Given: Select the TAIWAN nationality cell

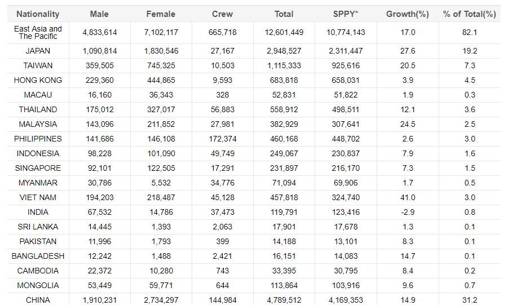Looking at the screenshot, I should [x=38, y=65].
